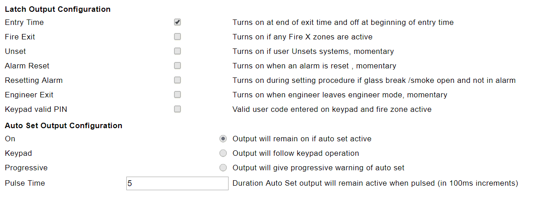Select the On auto set radio button
Viewport: 533px width, 197px height.
click(x=223, y=139)
